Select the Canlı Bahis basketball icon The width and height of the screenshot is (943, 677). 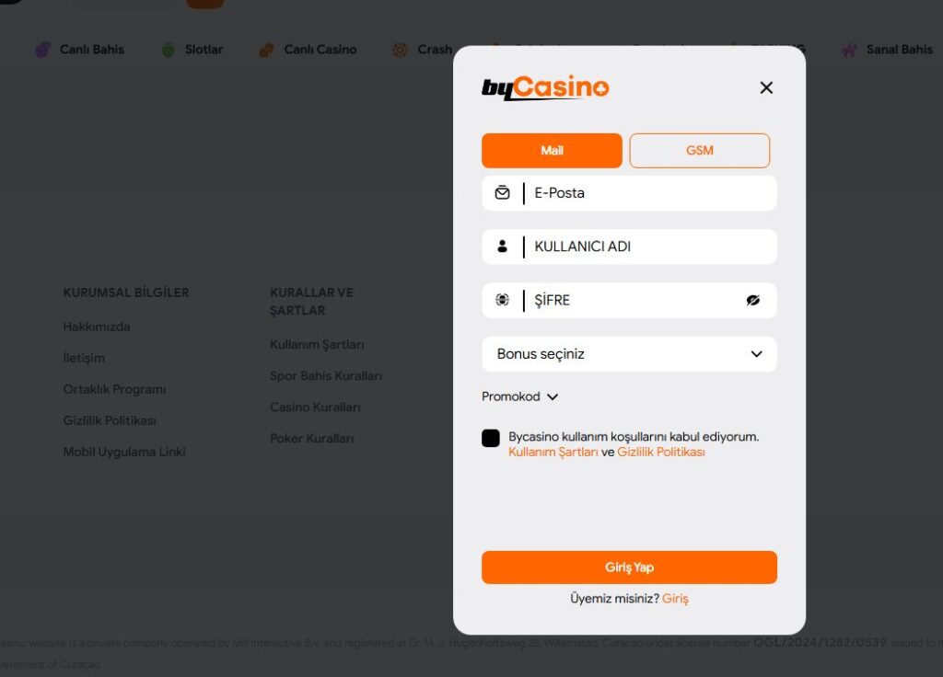click(44, 49)
